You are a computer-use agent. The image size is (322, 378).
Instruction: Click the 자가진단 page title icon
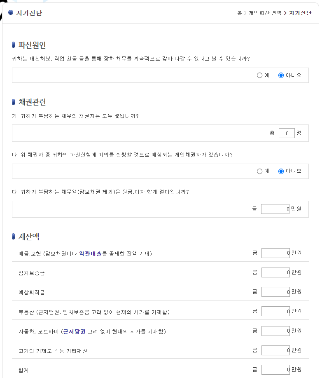(x=11, y=12)
